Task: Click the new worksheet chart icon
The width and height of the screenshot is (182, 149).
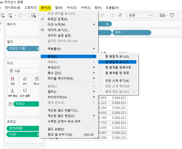Action: [x=34, y=15]
